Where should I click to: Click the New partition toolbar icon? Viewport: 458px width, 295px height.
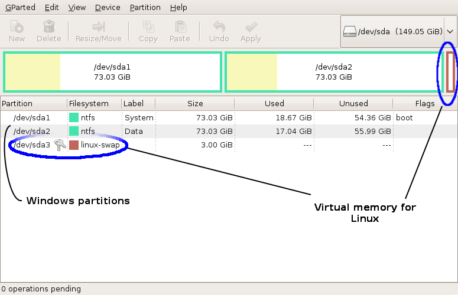click(x=17, y=27)
